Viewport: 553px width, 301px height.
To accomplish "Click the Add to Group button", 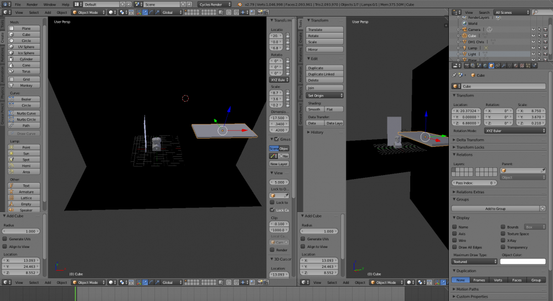I will pyautogui.click(x=496, y=208).
